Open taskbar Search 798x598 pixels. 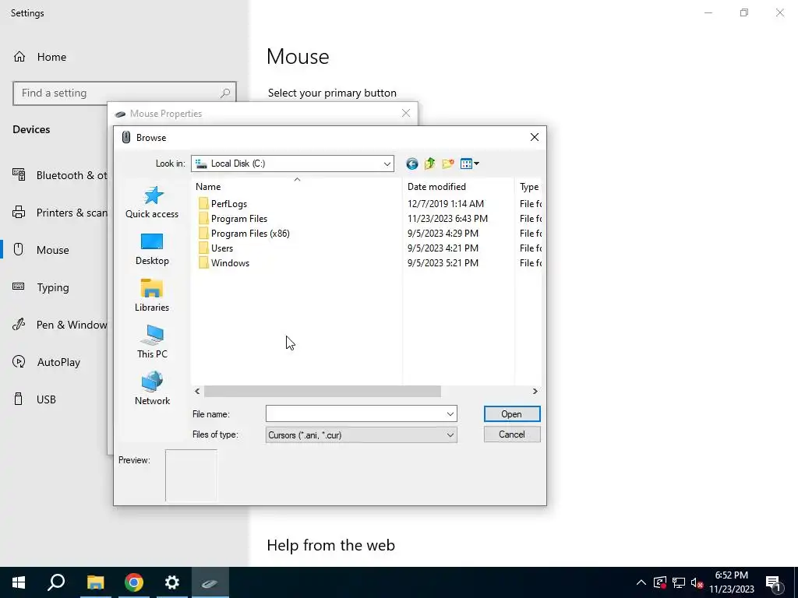click(x=56, y=582)
